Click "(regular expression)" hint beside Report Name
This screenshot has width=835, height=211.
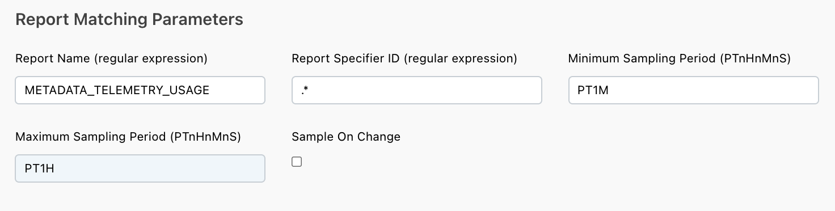point(150,58)
